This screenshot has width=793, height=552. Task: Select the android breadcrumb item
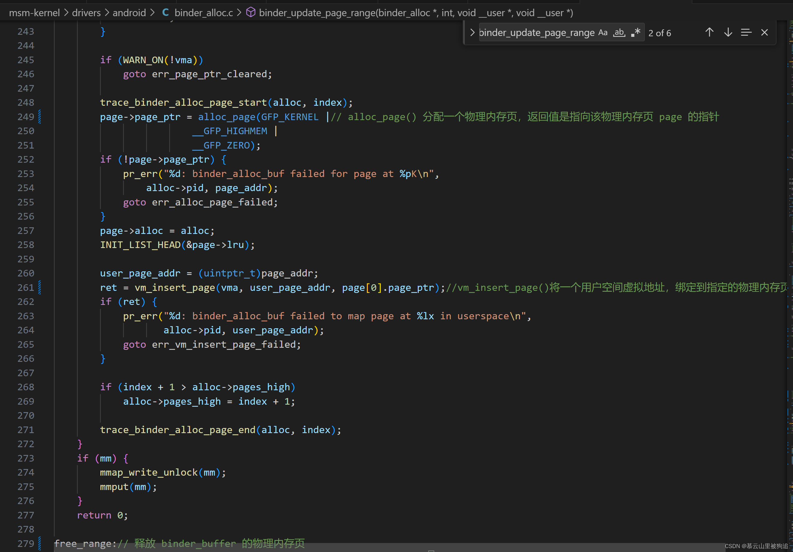pyautogui.click(x=129, y=13)
